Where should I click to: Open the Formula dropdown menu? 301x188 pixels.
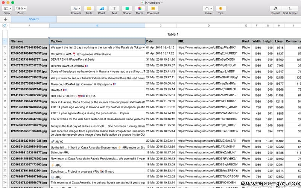pyautogui.click(x=76, y=8)
